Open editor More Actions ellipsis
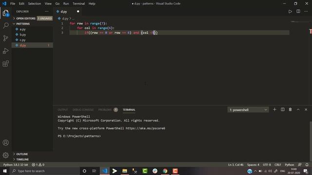 pos(306,11)
